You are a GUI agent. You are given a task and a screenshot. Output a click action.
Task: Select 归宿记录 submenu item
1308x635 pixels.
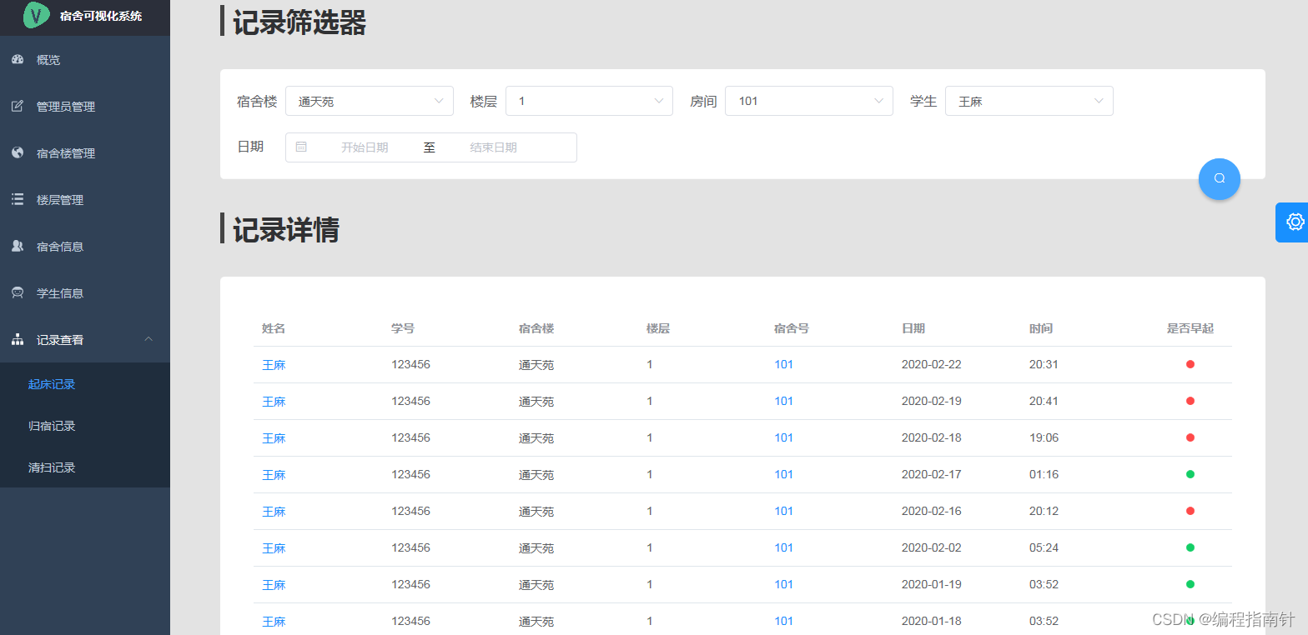click(x=85, y=426)
